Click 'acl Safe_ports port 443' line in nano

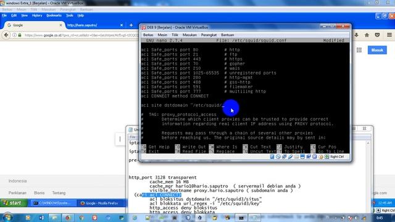(191, 59)
